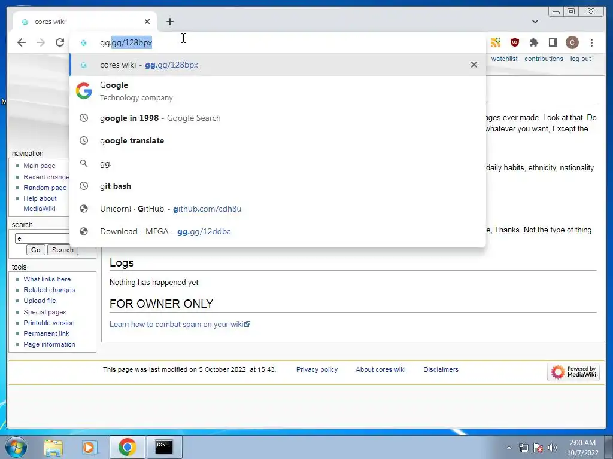The image size is (613, 459).
Task: Click the log out link
Action: pos(581,59)
